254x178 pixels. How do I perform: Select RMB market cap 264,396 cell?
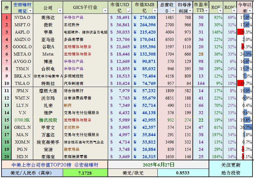click(x=144, y=25)
